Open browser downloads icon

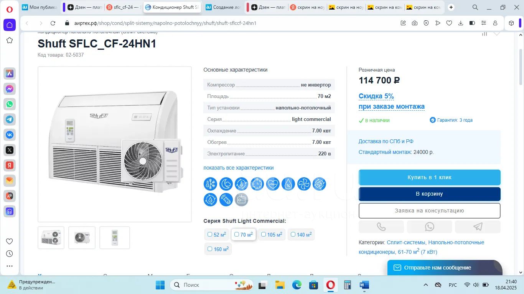pos(461,23)
